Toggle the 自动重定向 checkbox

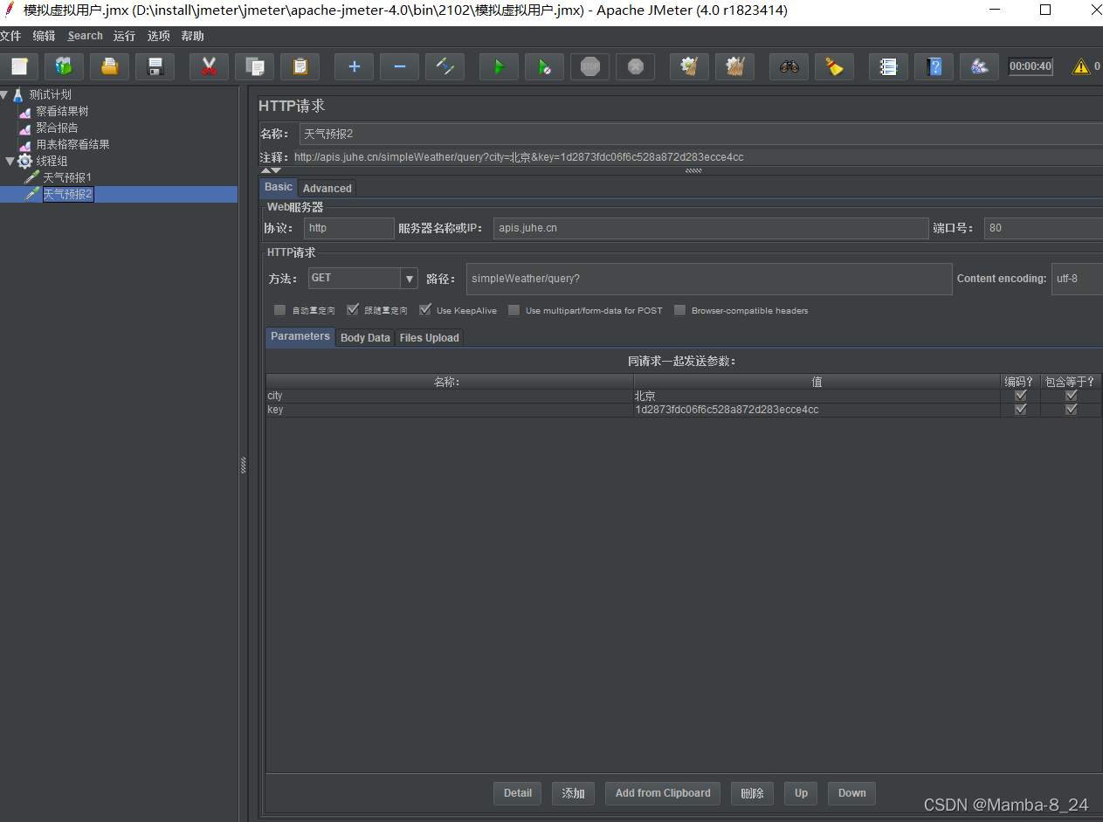279,310
